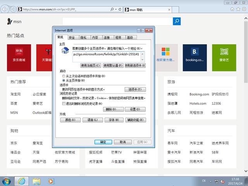Open the 辅助功能 button
The image size is (248, 186).
[136, 120]
